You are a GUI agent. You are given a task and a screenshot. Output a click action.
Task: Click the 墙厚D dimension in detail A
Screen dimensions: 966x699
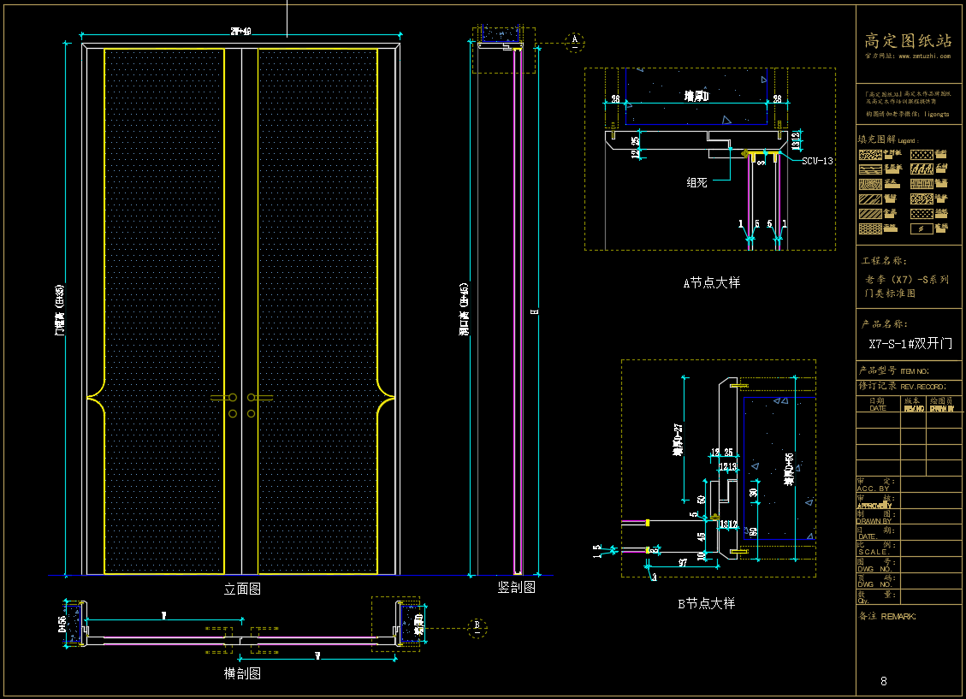[x=697, y=97]
